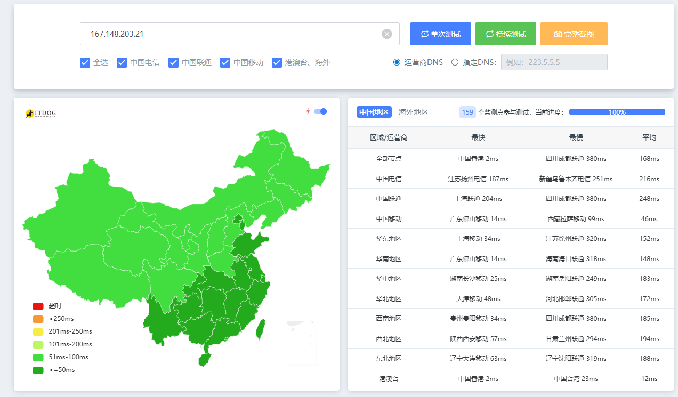Toggle the 中国电信 checkbox
678x397 pixels.
[x=122, y=62]
